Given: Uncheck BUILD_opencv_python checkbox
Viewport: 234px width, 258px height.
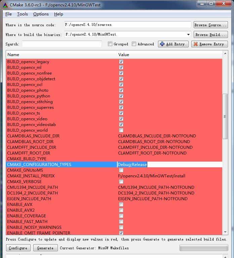Looking at the screenshot, I should [121, 96].
